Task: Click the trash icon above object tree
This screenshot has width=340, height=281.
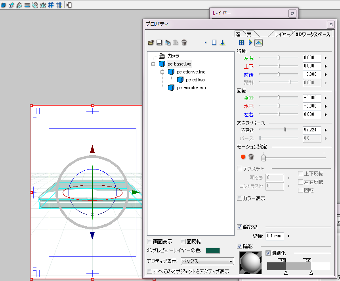Action: [184, 42]
